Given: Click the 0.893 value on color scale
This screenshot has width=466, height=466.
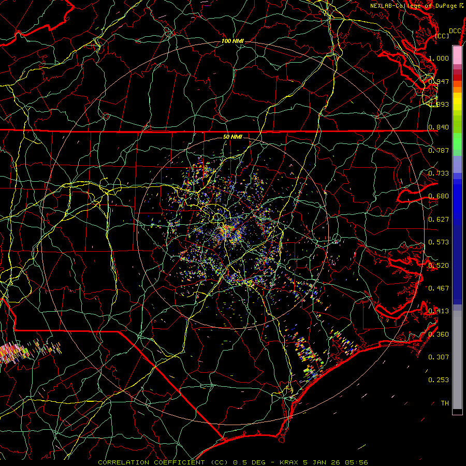Looking at the screenshot, I should point(439,104).
